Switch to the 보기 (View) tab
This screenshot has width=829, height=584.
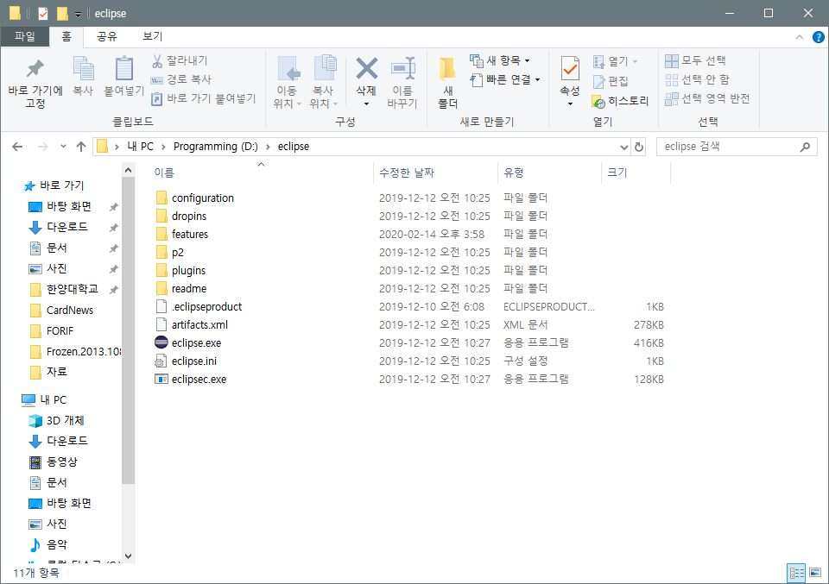pos(152,36)
